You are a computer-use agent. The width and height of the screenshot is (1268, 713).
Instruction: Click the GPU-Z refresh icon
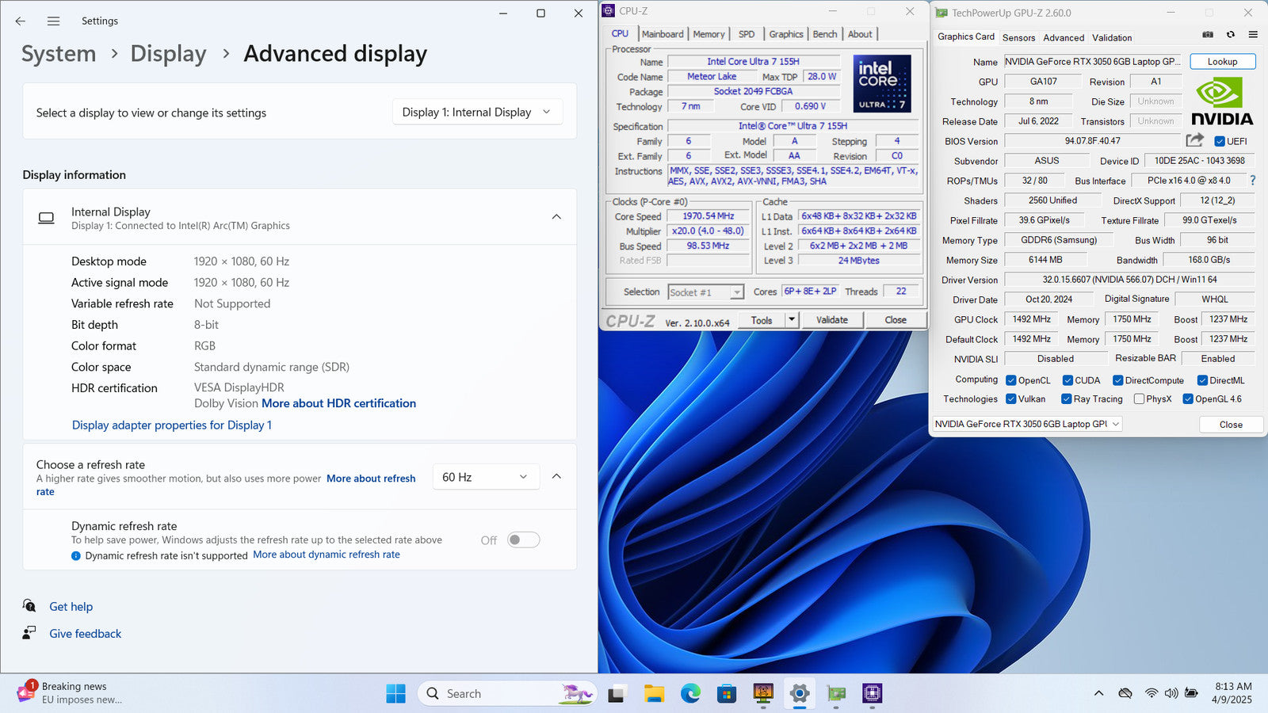click(x=1231, y=35)
